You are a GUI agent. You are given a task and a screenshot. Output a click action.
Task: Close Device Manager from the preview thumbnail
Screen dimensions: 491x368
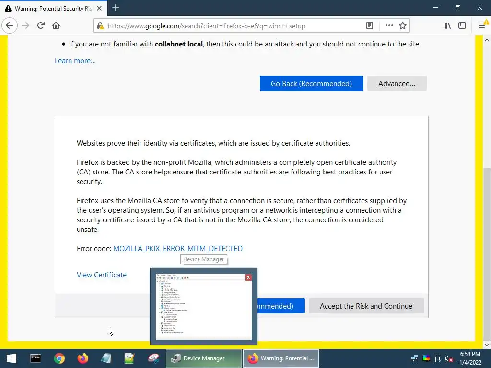point(248,277)
